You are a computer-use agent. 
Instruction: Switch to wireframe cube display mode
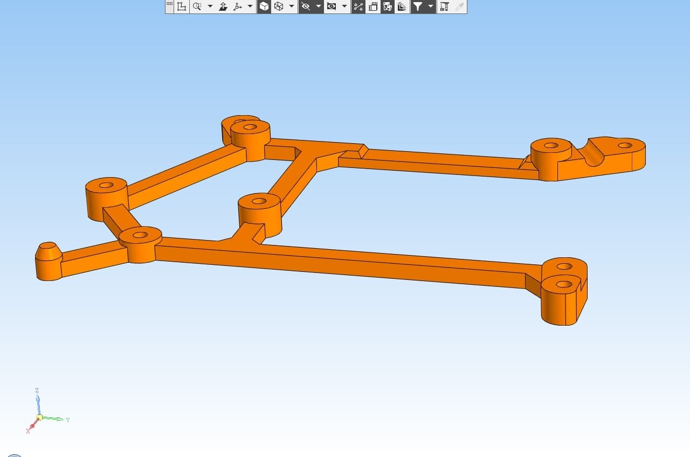[x=279, y=6]
